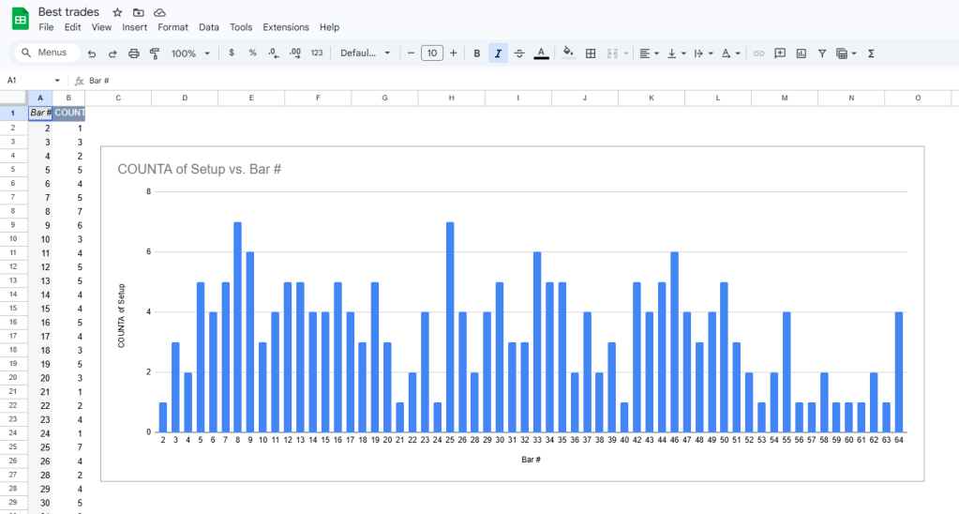
Task: Toggle Strikethrough formatting
Action: click(519, 53)
